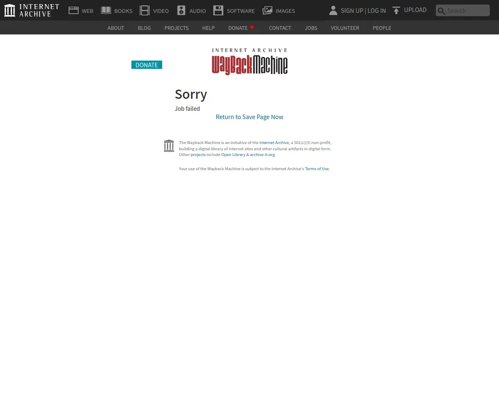Image resolution: width=499 pixels, height=415 pixels.
Task: Click the UPLOAD text link
Action: coord(415,10)
